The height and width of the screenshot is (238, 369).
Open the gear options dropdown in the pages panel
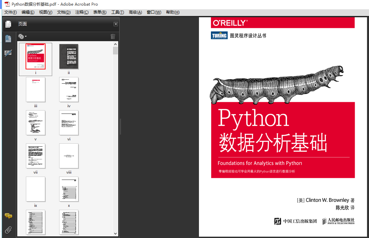tap(22, 37)
